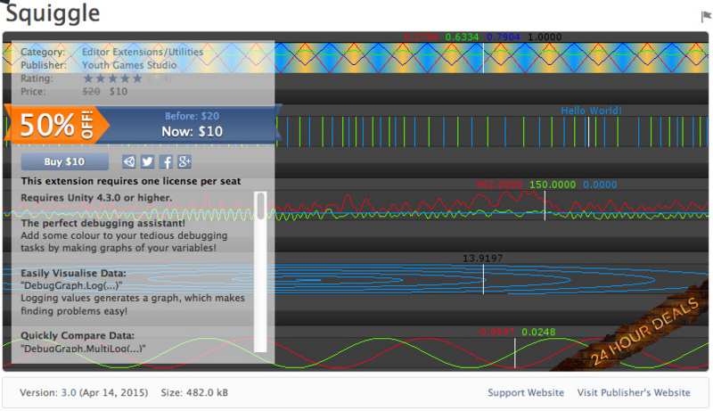Share on Twitter icon

pos(147,161)
